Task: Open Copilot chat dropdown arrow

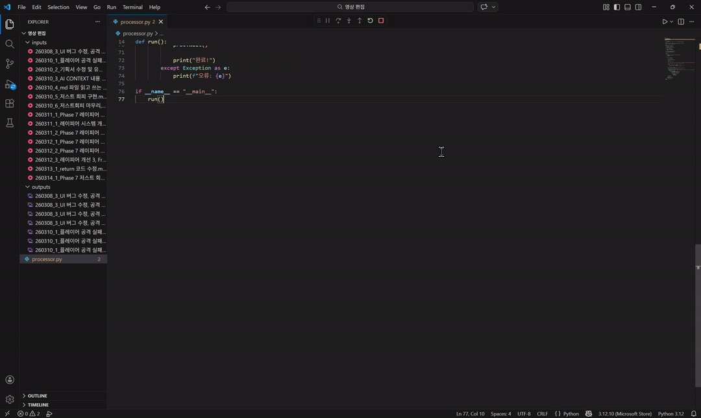Action: pos(493,7)
